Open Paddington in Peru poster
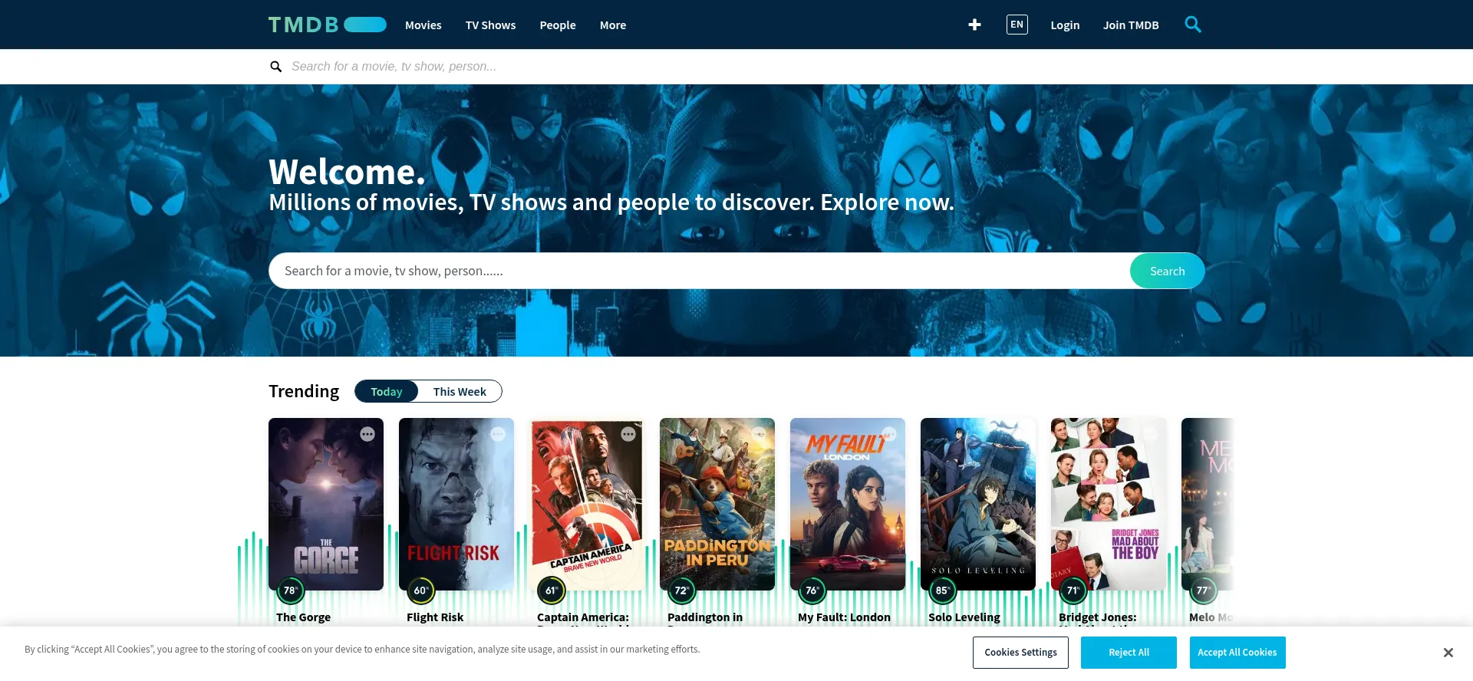Viewport: 1473px width, 681px height. (717, 504)
